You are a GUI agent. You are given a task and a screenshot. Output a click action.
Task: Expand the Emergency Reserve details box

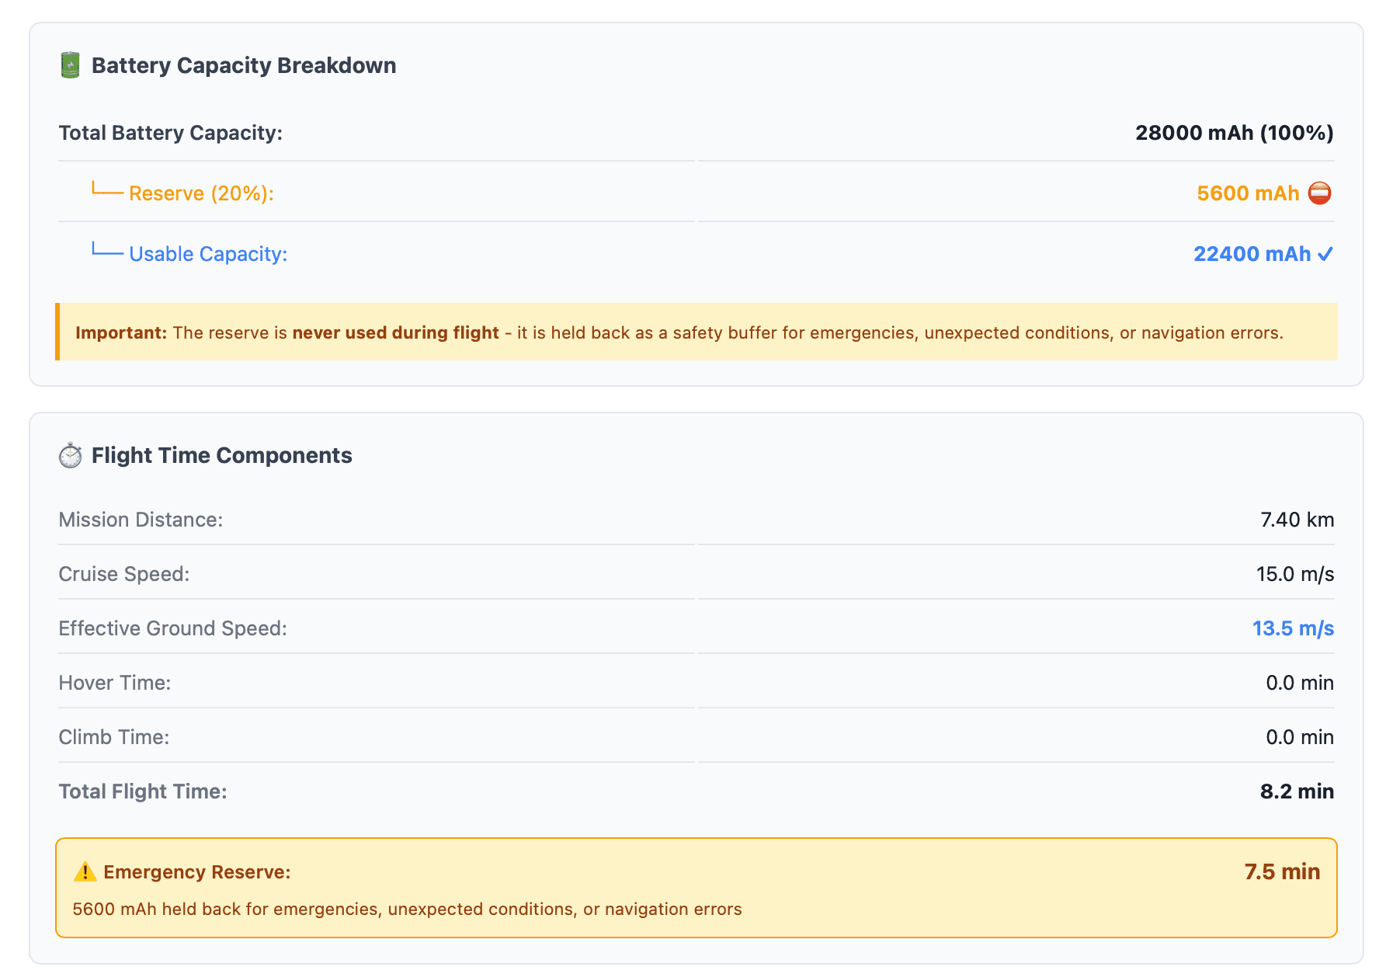695,888
